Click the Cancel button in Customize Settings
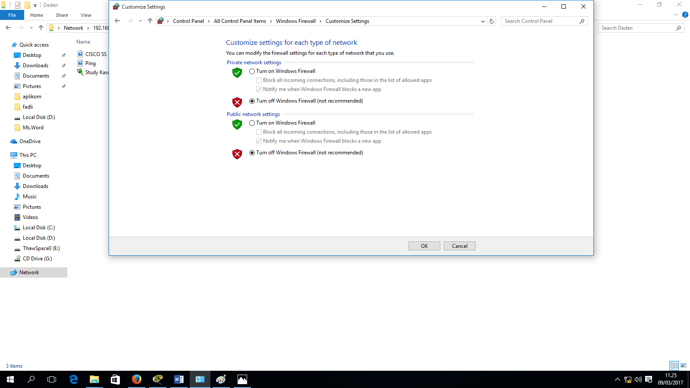Viewport: 690px width, 388px height. pyautogui.click(x=460, y=246)
